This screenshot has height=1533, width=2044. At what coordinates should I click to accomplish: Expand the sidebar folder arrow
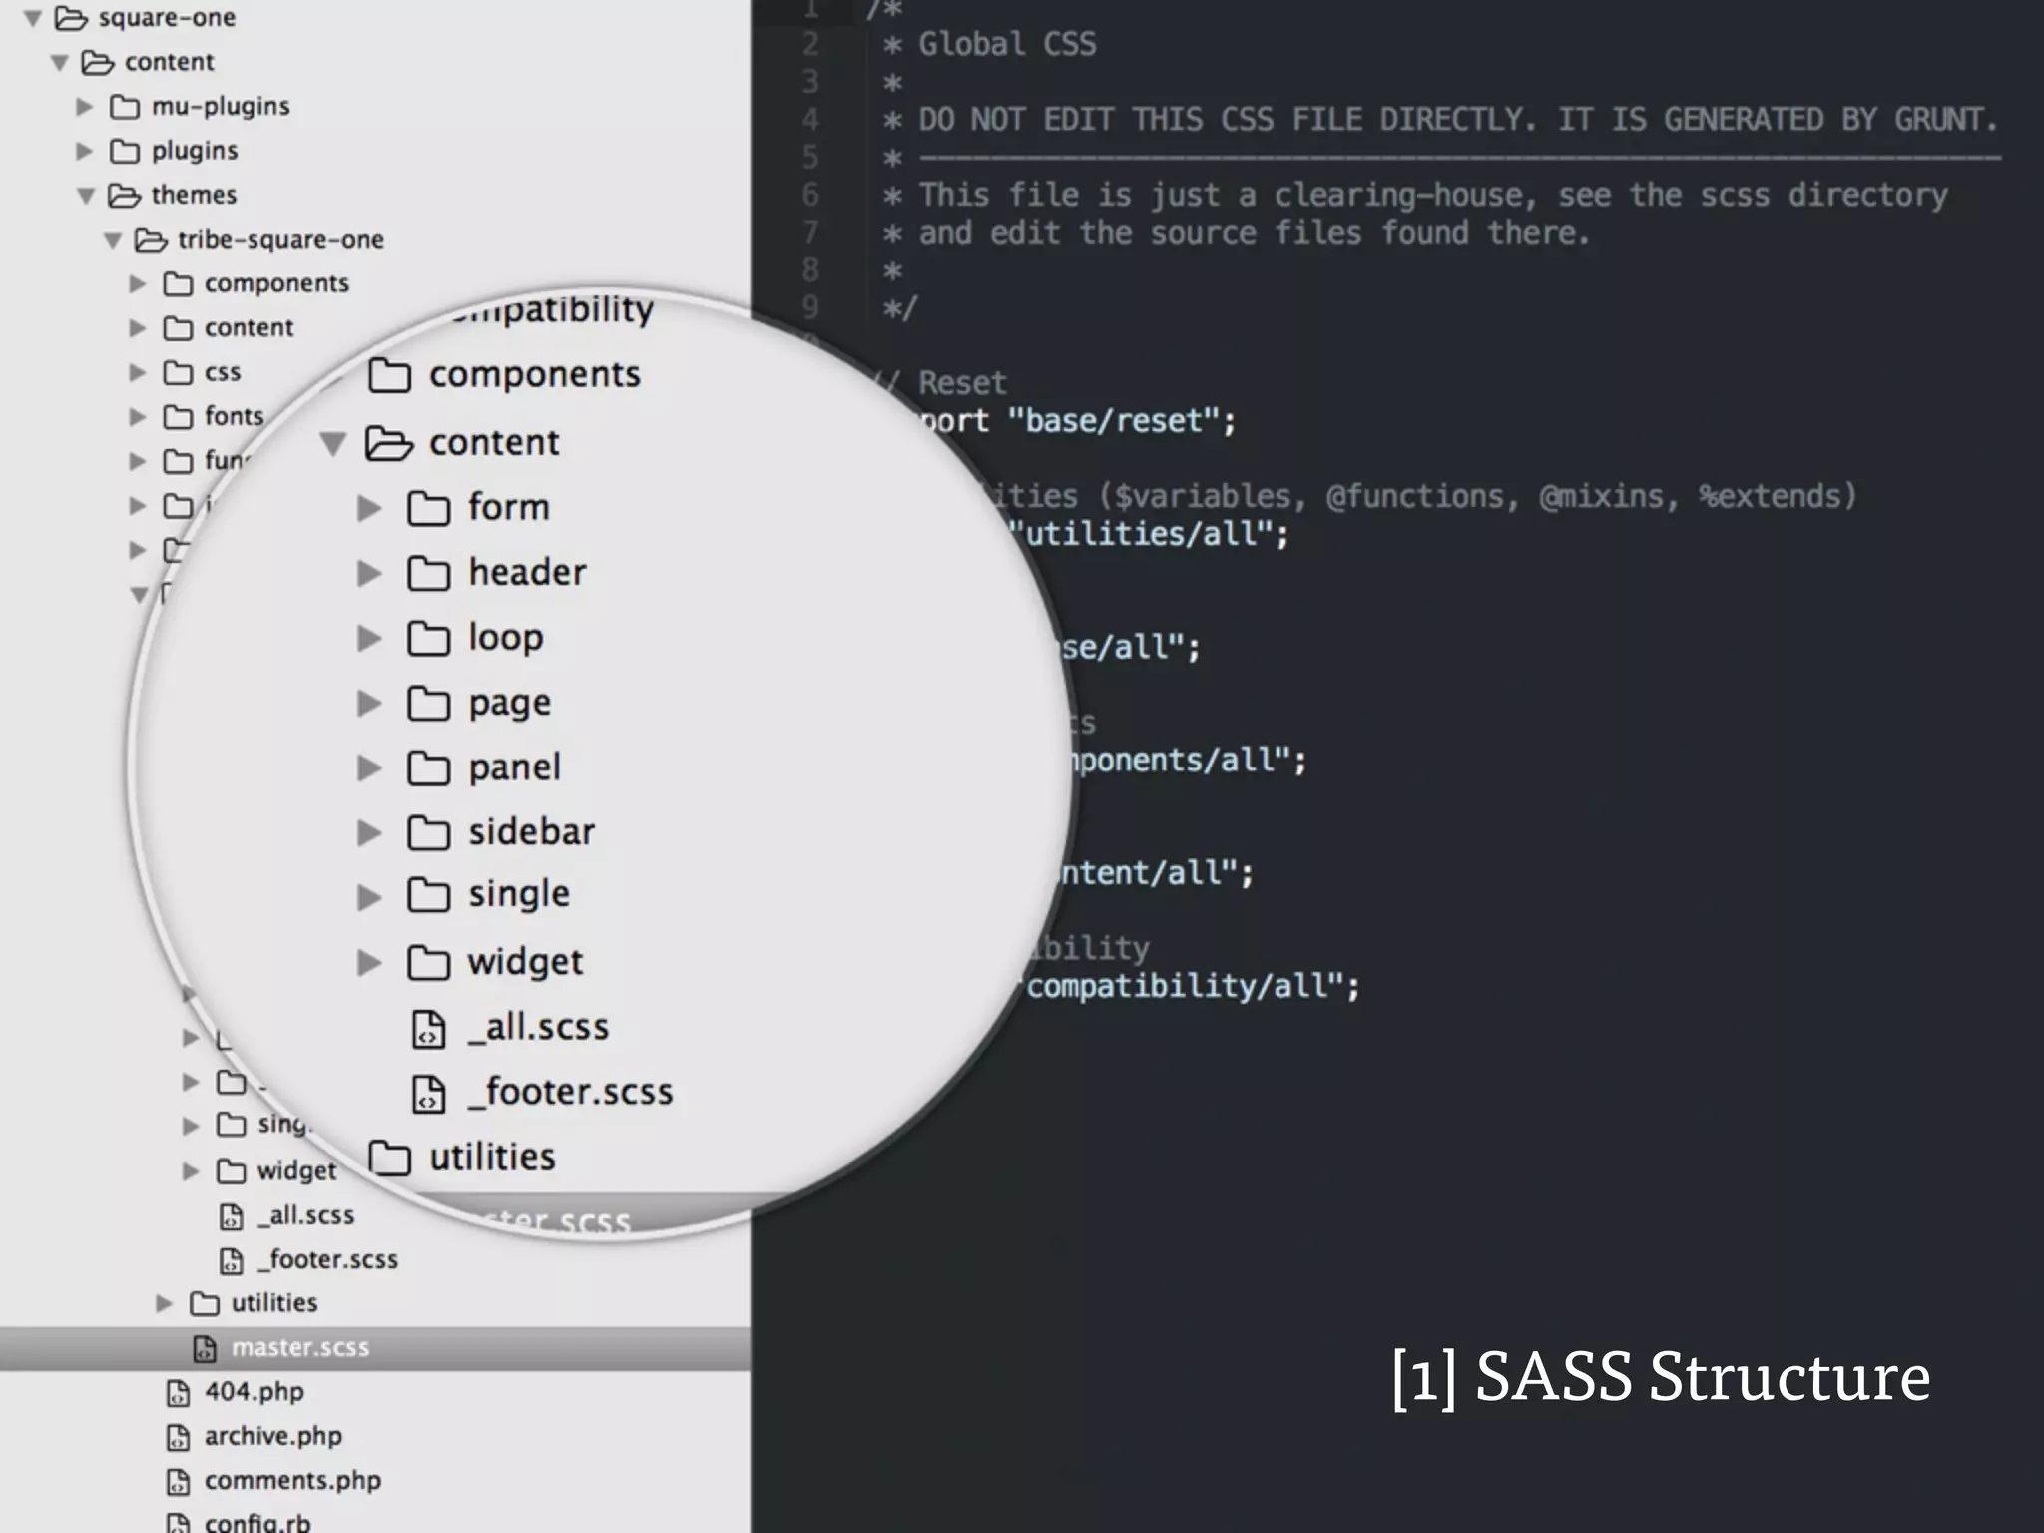(369, 832)
